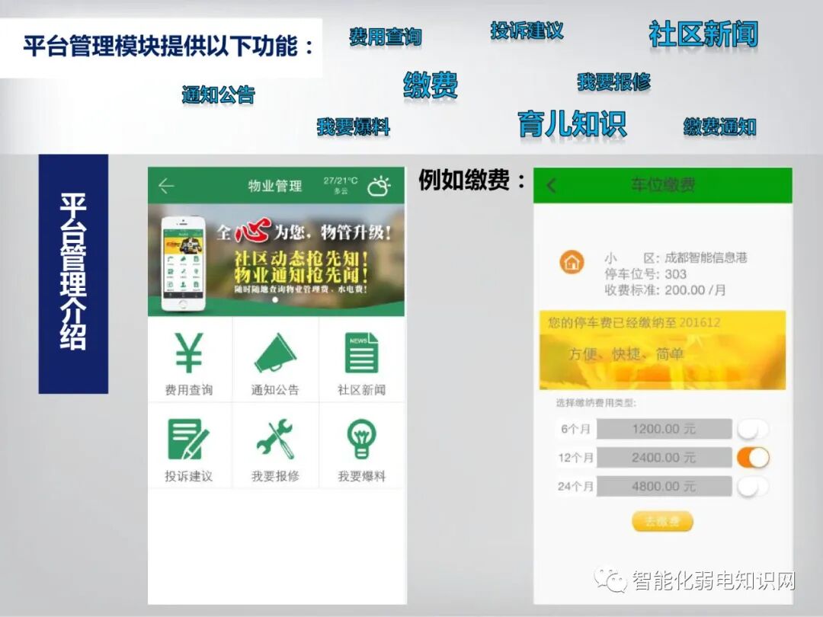The image size is (823, 617).
Task: Click the 全心为您 promotional banner
Action: pyautogui.click(x=276, y=261)
